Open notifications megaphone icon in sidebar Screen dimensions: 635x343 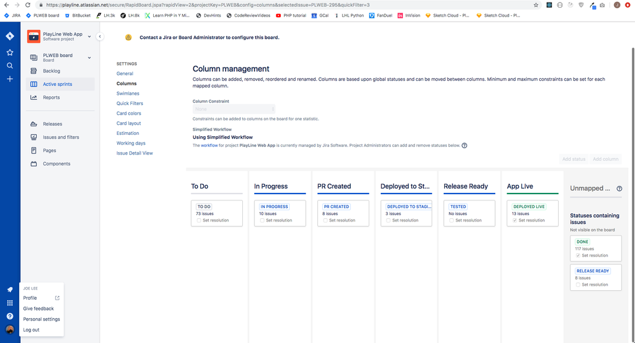tap(10, 290)
